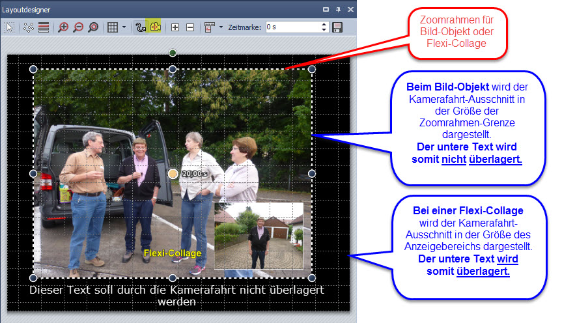Zoom out with the minus magnifier
This screenshot has height=323, width=562.
point(78,27)
